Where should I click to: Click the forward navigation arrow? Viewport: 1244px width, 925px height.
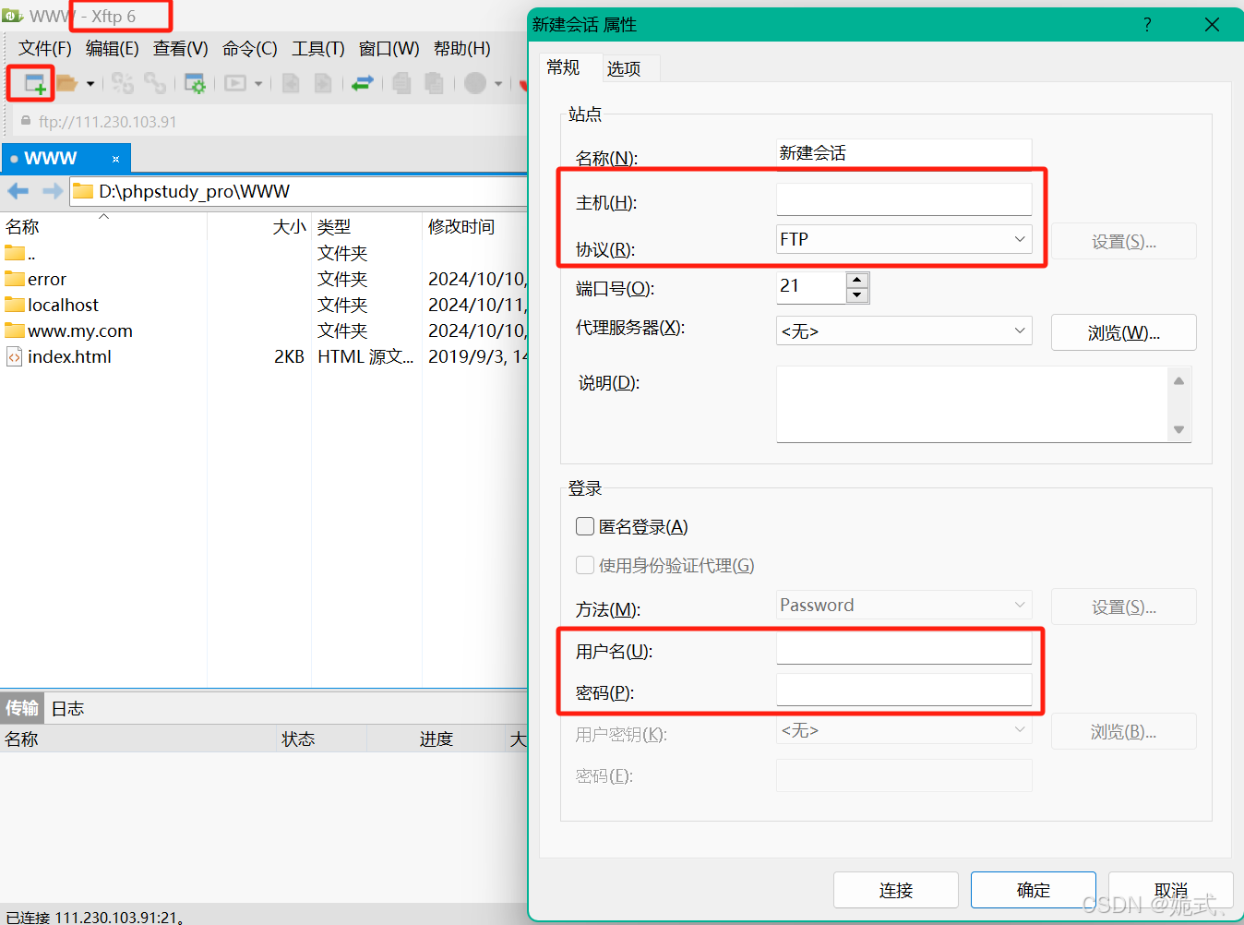53,191
